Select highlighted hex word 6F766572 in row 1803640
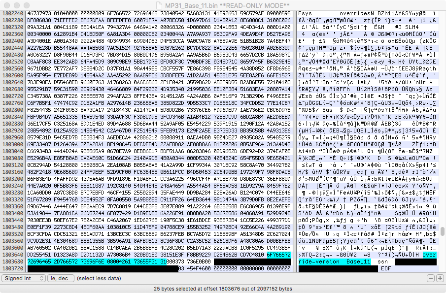446x293 pixels. [x=279, y=255]
